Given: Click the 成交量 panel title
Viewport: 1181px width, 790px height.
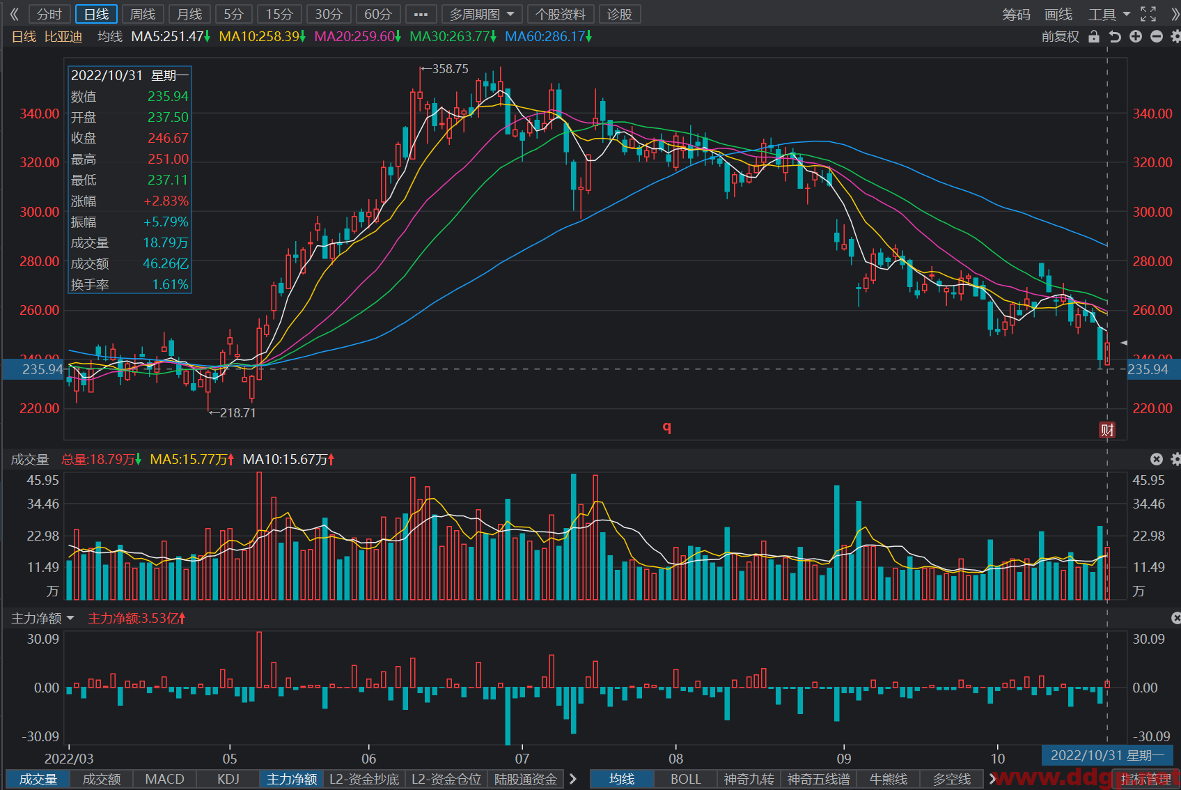Looking at the screenshot, I should [30, 459].
